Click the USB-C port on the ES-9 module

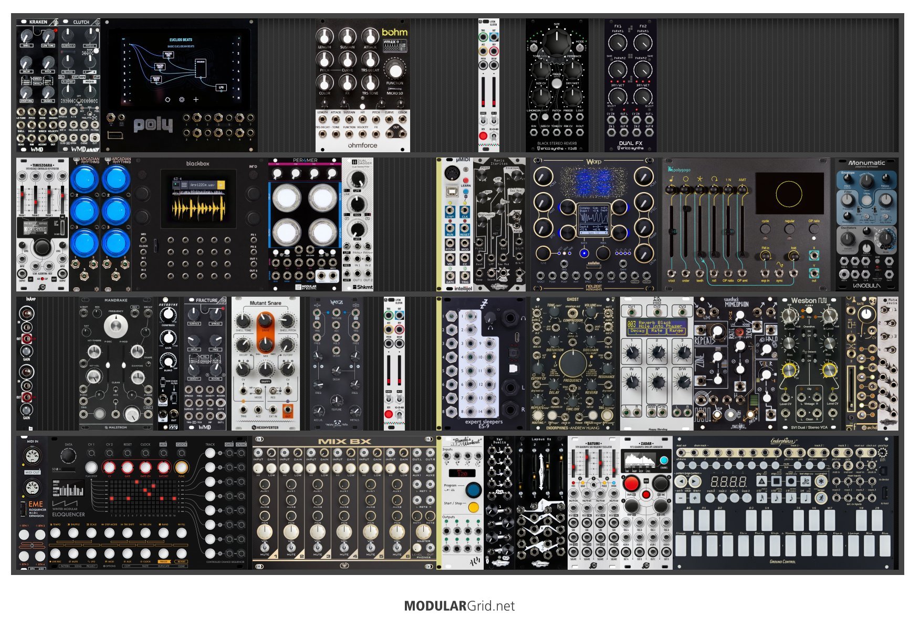516,338
